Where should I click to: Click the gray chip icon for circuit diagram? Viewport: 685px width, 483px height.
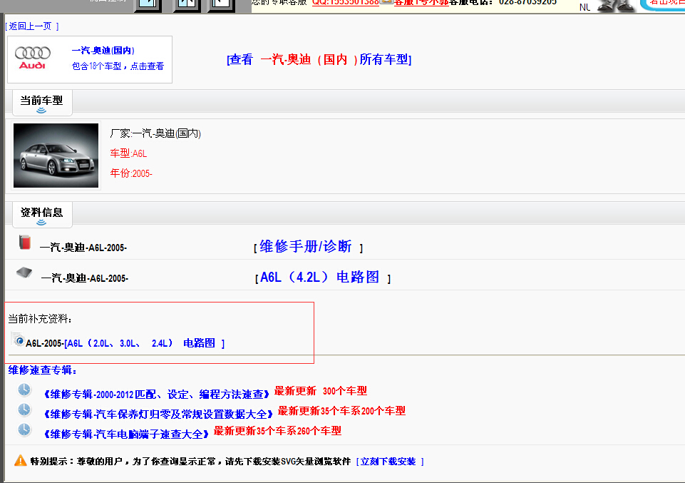coord(24,273)
